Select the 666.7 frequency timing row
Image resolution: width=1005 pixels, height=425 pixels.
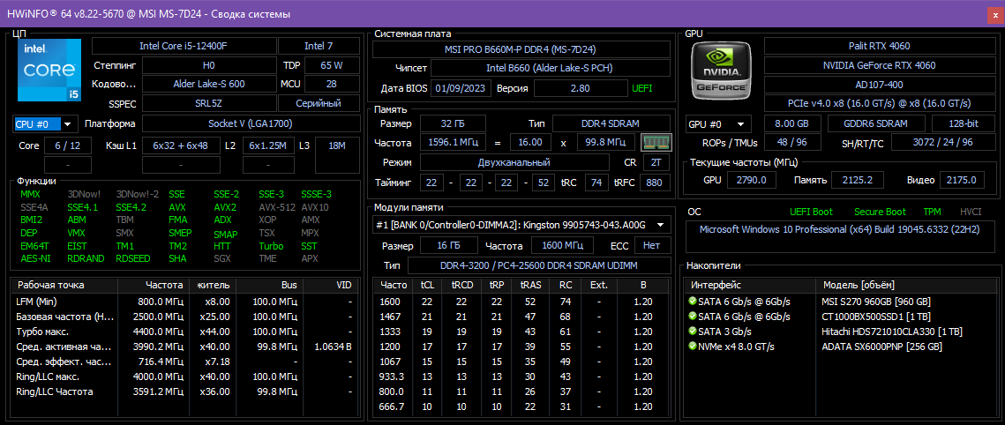pyautogui.click(x=522, y=406)
